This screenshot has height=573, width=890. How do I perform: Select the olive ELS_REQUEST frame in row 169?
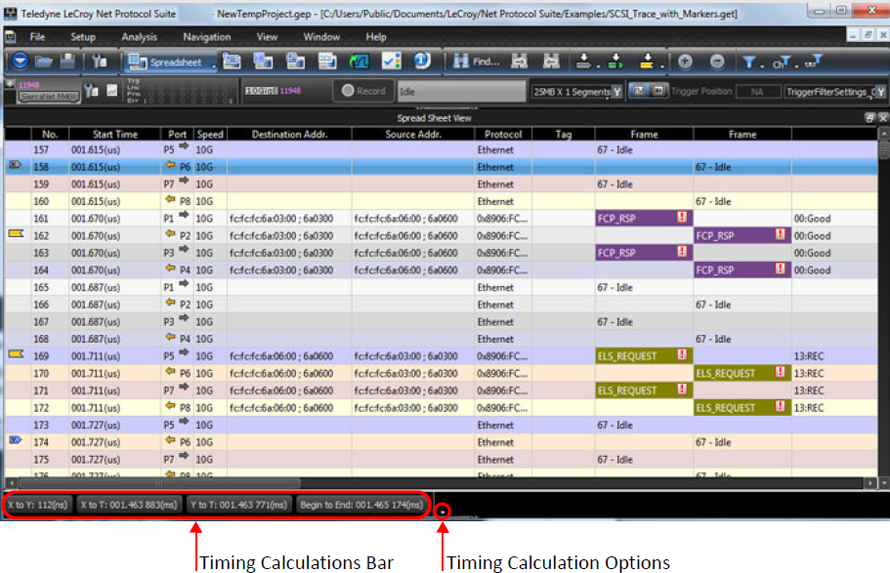click(644, 355)
